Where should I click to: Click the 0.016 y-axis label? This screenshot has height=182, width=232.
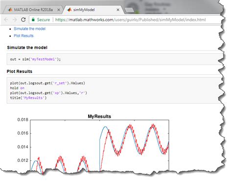point(23,133)
